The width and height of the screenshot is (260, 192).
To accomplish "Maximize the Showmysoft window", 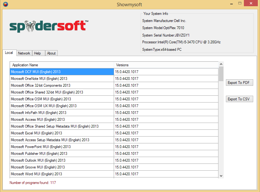I will pyautogui.click(x=240, y=3).
